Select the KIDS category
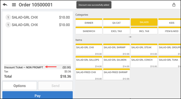This screenshot has height=99, width=181. point(170,22)
